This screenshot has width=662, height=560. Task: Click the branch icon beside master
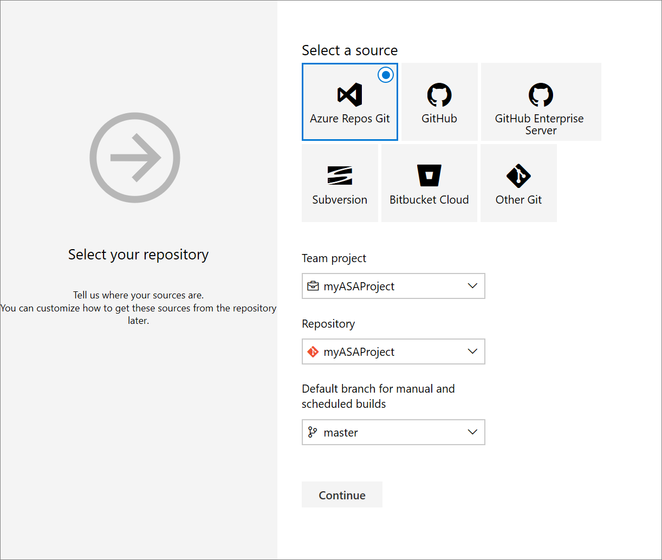[313, 432]
